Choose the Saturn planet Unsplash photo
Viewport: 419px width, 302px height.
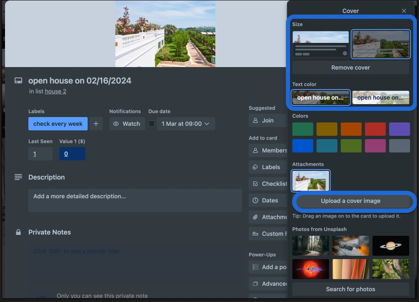point(391,246)
